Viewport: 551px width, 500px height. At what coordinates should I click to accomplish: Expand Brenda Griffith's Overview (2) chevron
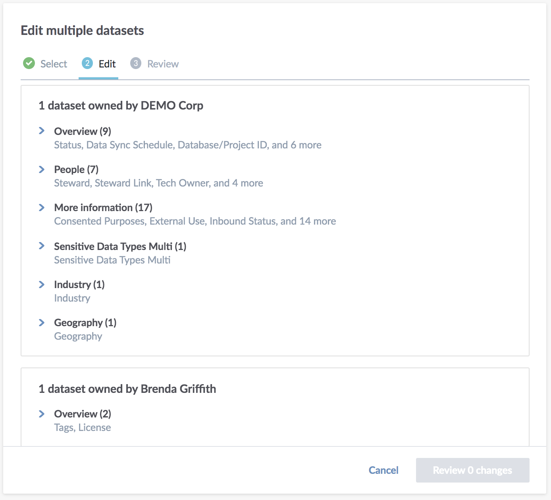42,414
